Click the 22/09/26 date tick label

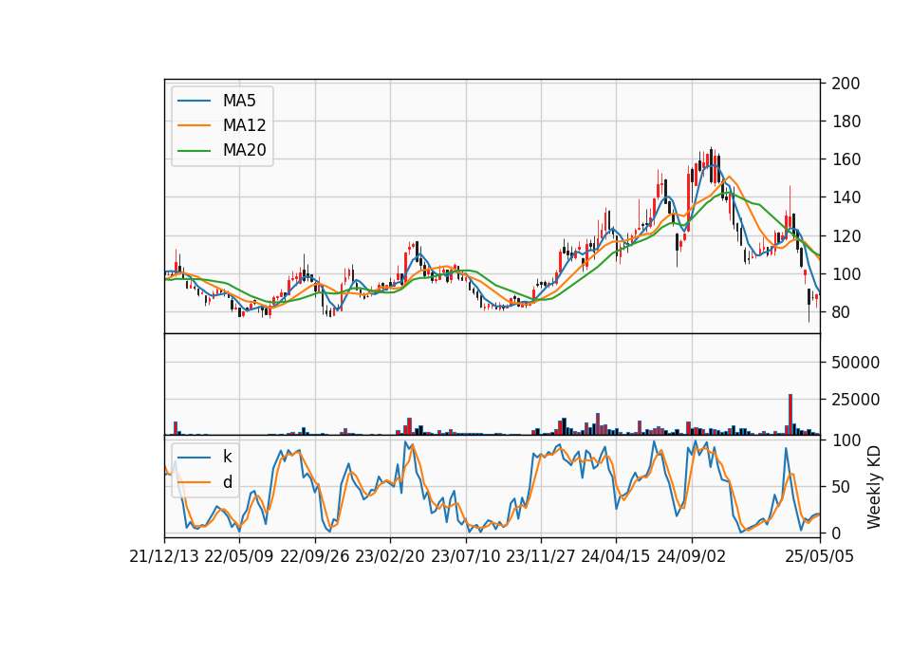pyautogui.click(x=315, y=556)
